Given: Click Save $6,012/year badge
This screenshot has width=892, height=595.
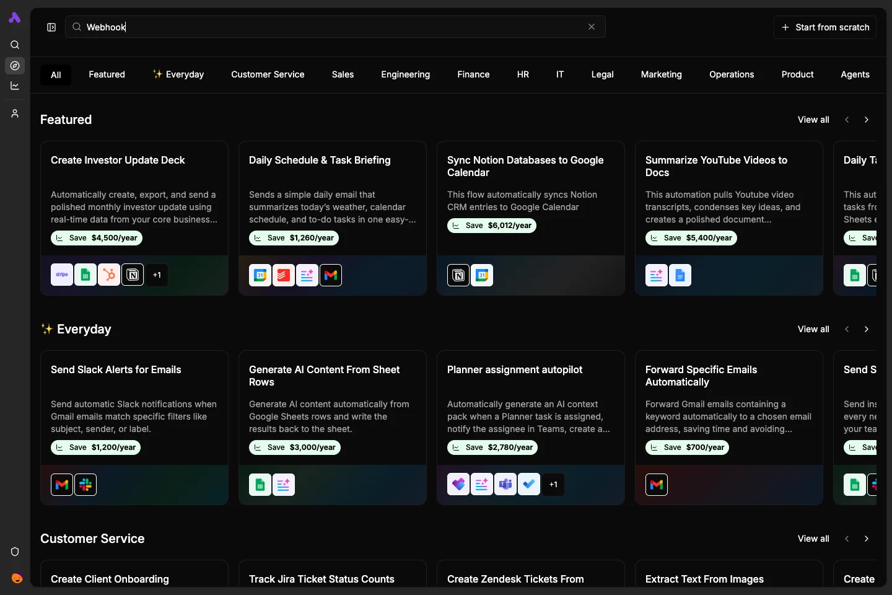Looking at the screenshot, I should point(492,226).
